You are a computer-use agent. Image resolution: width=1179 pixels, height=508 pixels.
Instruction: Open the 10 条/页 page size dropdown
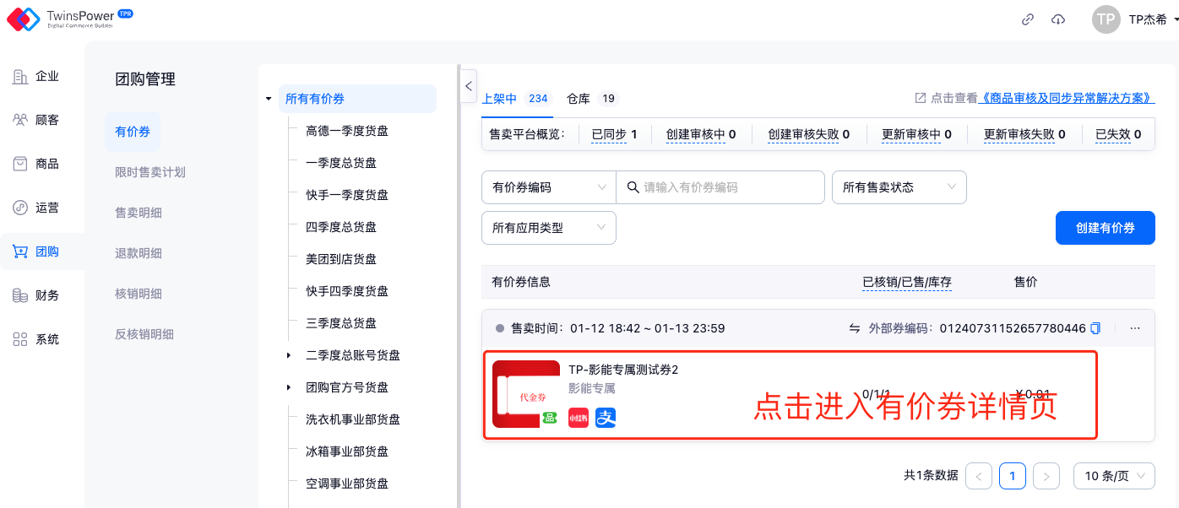pyautogui.click(x=1113, y=476)
